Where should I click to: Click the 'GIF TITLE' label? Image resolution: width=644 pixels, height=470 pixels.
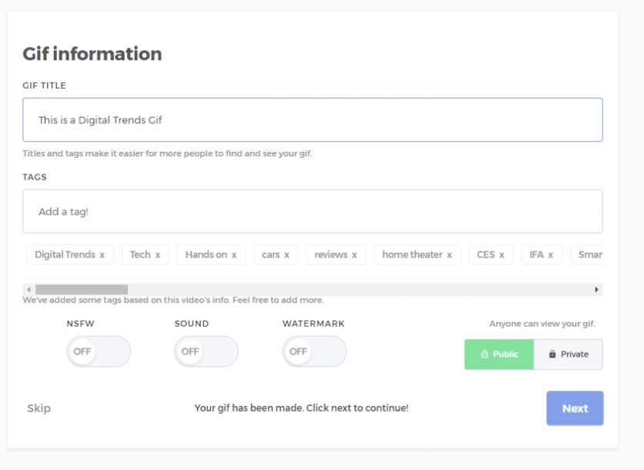(x=45, y=86)
